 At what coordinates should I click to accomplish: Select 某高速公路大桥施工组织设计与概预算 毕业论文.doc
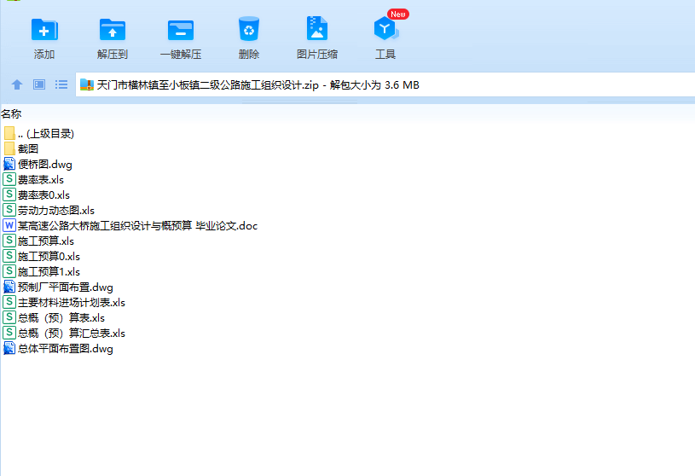(x=138, y=225)
